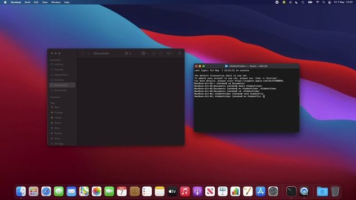Image resolution: width=356 pixels, height=200 pixels.
Task: Open Calendar showing 7 in the Dock
Action: (122, 191)
